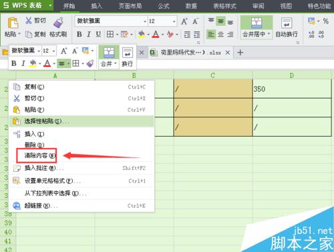This screenshot has width=334, height=252.
Task: Align text right in the ribbon
Action: click(x=230, y=35)
